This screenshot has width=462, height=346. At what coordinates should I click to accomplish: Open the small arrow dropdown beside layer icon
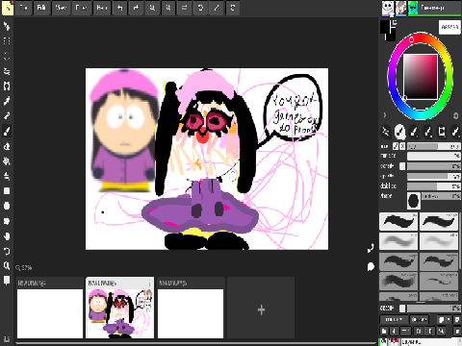(449, 319)
